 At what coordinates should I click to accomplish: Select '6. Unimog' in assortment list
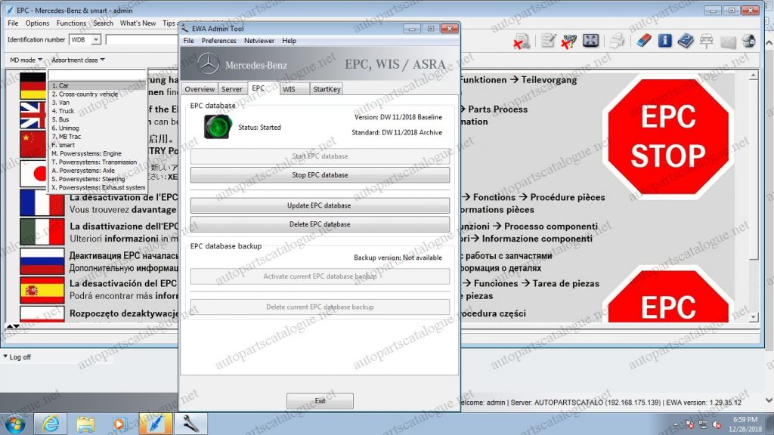pos(98,128)
